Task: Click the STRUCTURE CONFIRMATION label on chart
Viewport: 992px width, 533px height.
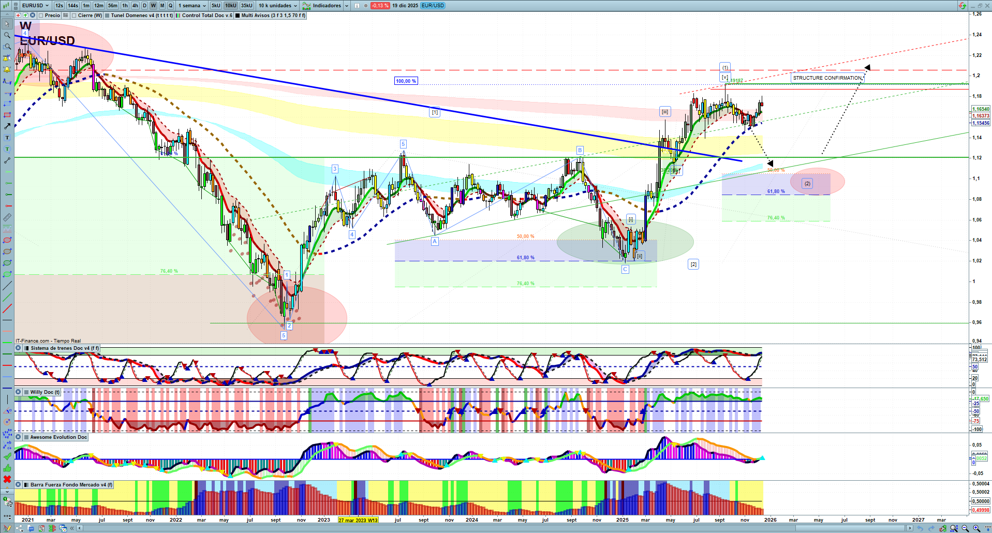Action: (x=827, y=78)
